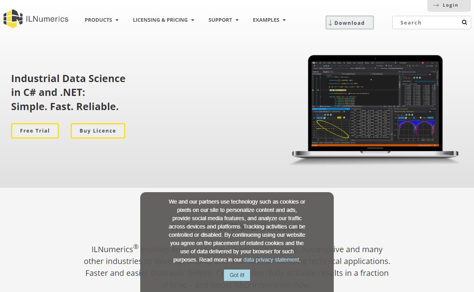Dismiss cookie notice with Got it!
This screenshot has width=474, height=292.
tap(237, 275)
